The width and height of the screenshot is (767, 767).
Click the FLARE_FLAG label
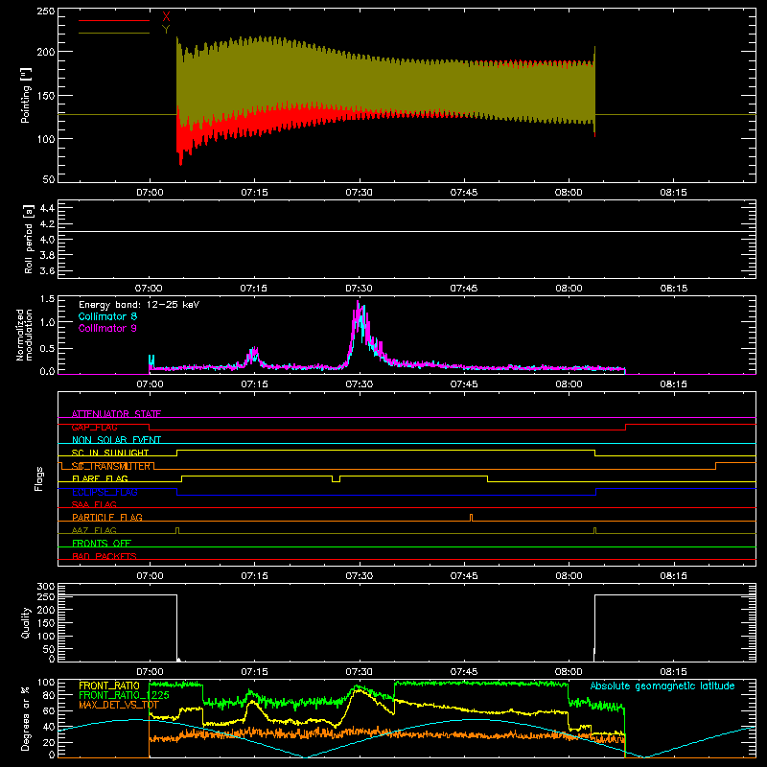[x=100, y=478]
